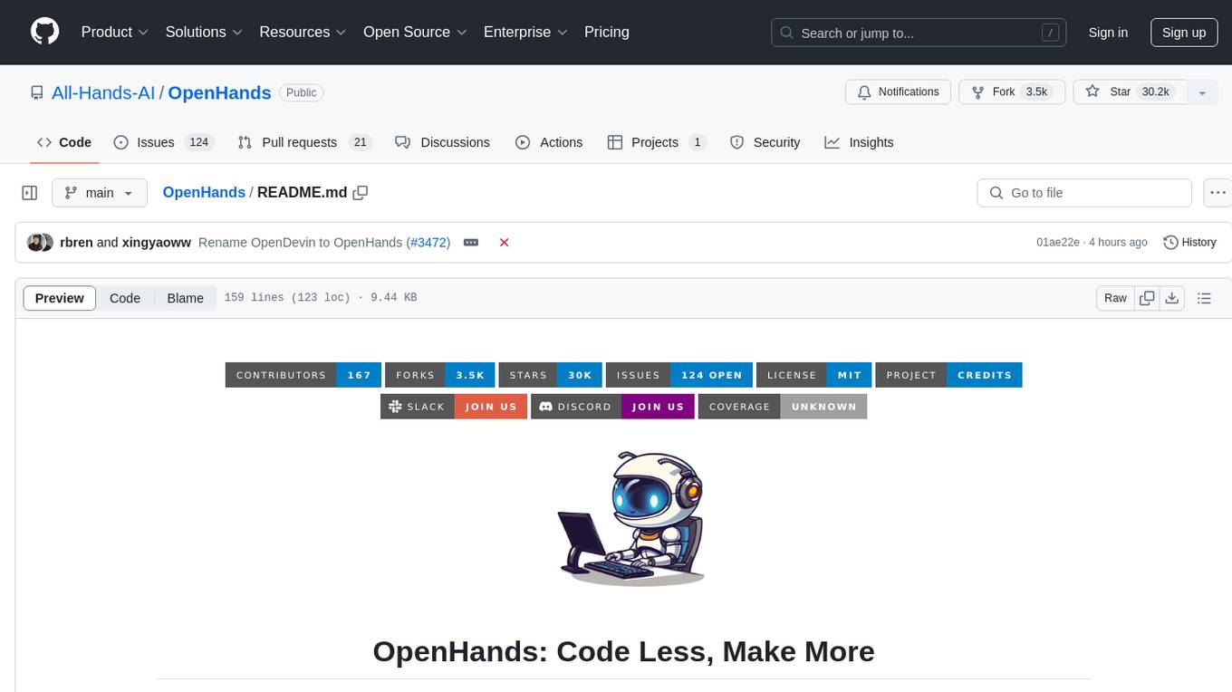Open xingyaoww's profile link

157,242
